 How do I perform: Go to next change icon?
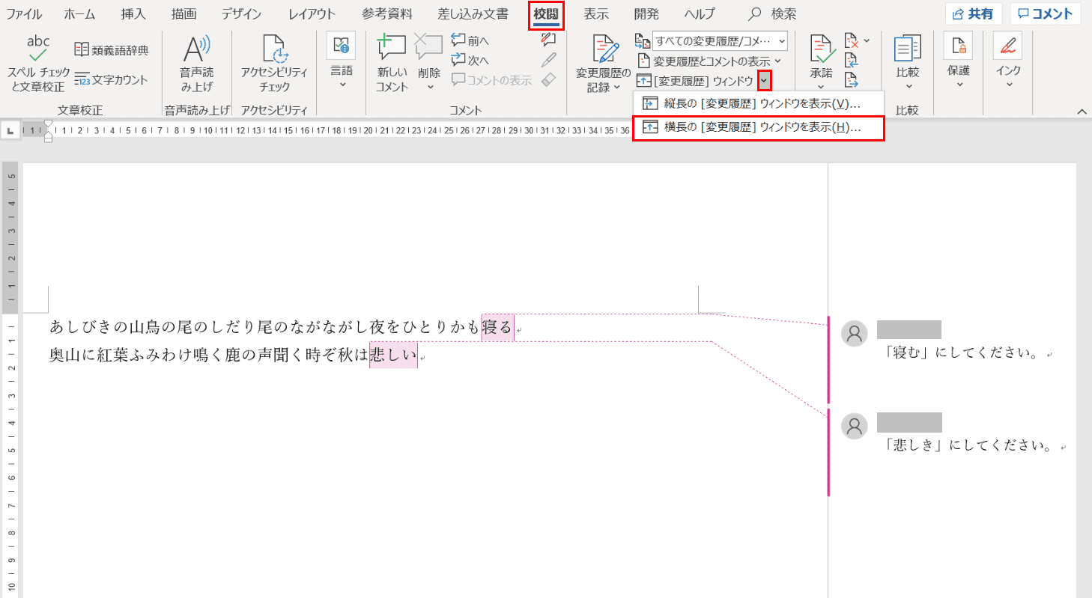click(851, 79)
